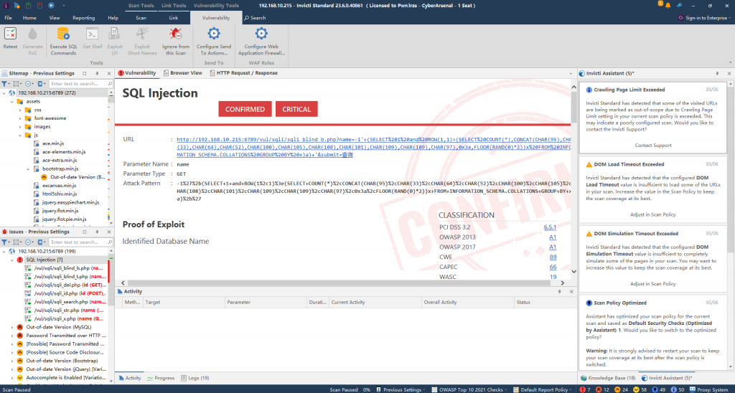Screen dimensions: 735x393
Task: Expand the css folder
Action: point(20,110)
